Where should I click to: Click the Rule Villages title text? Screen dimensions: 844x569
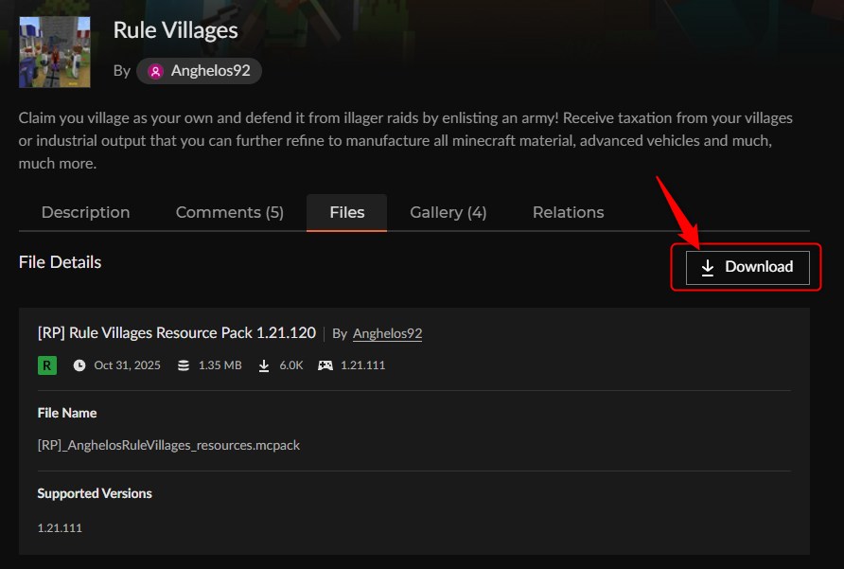coord(175,30)
